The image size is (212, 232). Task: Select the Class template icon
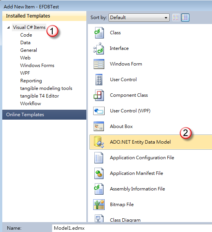point(99,33)
